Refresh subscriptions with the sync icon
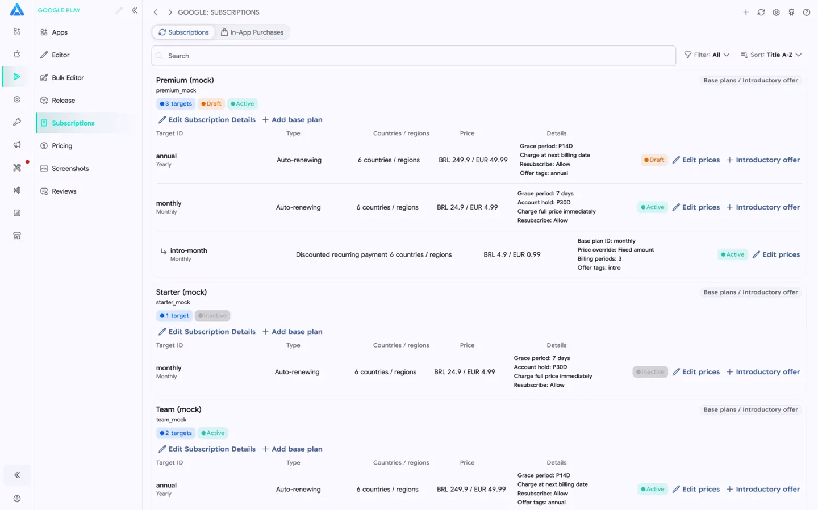 click(761, 12)
